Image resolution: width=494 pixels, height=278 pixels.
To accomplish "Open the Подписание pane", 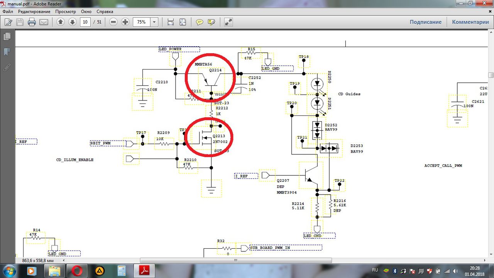I will [x=425, y=22].
